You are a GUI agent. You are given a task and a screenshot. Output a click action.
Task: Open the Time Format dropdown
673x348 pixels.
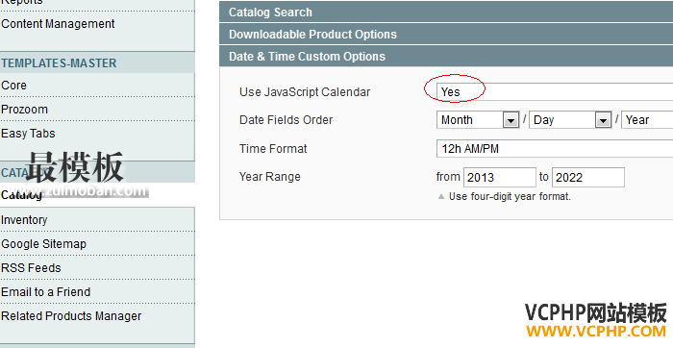tap(555, 149)
